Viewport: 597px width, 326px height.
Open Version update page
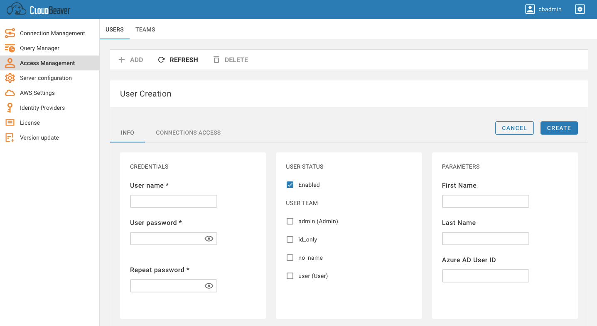point(40,137)
